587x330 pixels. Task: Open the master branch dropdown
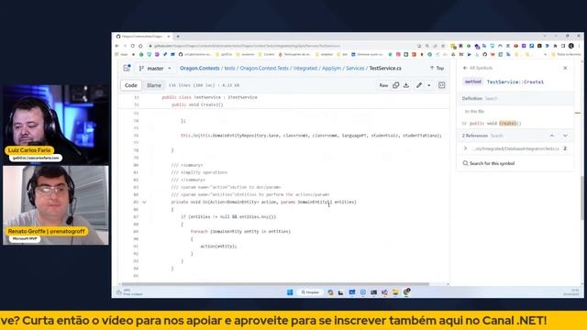(155, 69)
